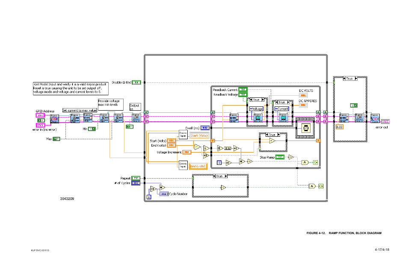Click the Kepco Close VI near error out
This screenshot has width=408, height=264.
tap(375, 118)
